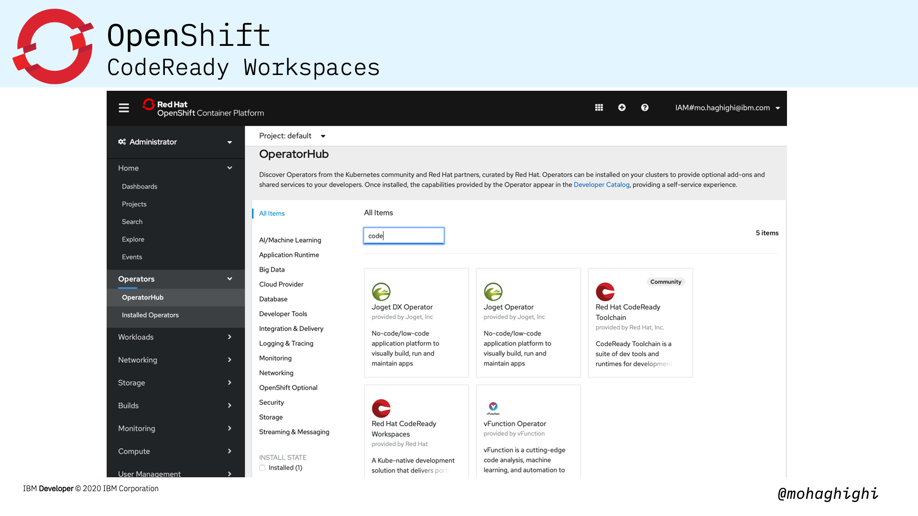Expand the User Management section
Viewport: 918px width, 516px height.
click(175, 473)
